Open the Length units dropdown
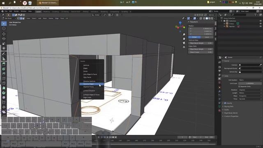Screen dimensions: 263x148 pyautogui.click(x=250, y=93)
